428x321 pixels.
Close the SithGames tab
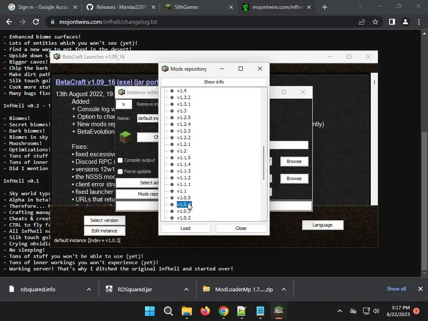[x=231, y=7]
